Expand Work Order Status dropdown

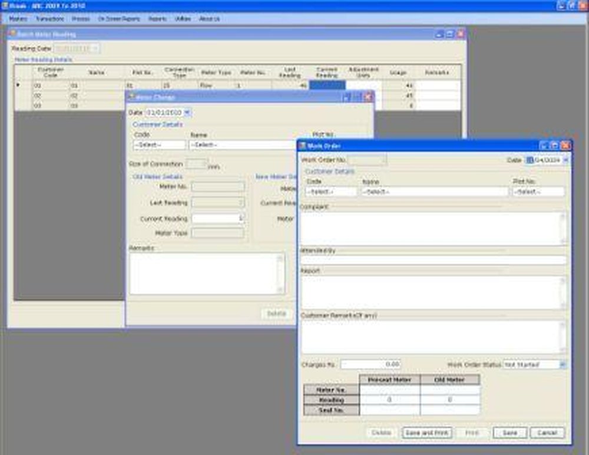pos(562,364)
